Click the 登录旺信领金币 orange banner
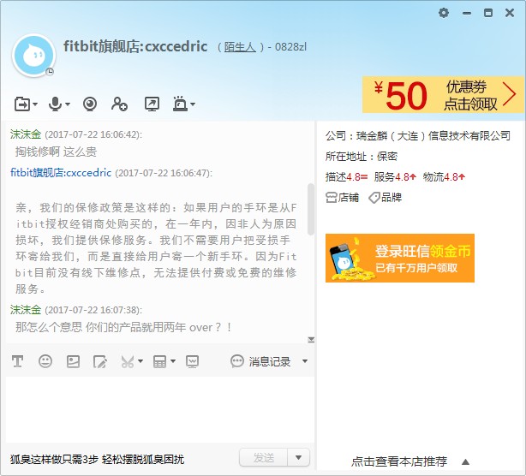This screenshot has height=476, width=526. tap(400, 258)
